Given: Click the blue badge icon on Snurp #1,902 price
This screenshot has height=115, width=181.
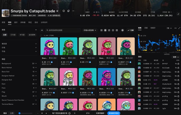Looking at the screenshot, I should tap(129, 93).
